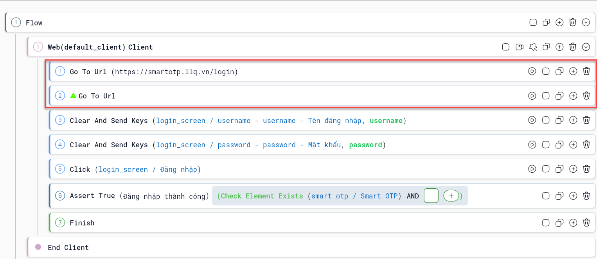This screenshot has width=597, height=259.
Task: Check the password Clear And Send Keys checkbox
Action: [546, 145]
